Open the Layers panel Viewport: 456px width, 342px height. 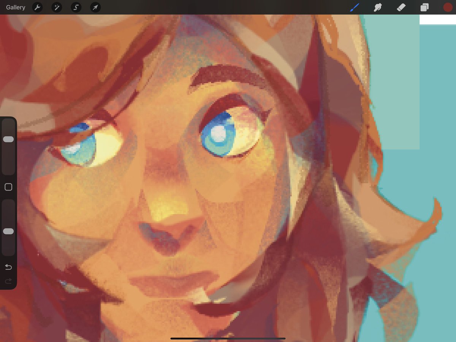[x=424, y=7]
